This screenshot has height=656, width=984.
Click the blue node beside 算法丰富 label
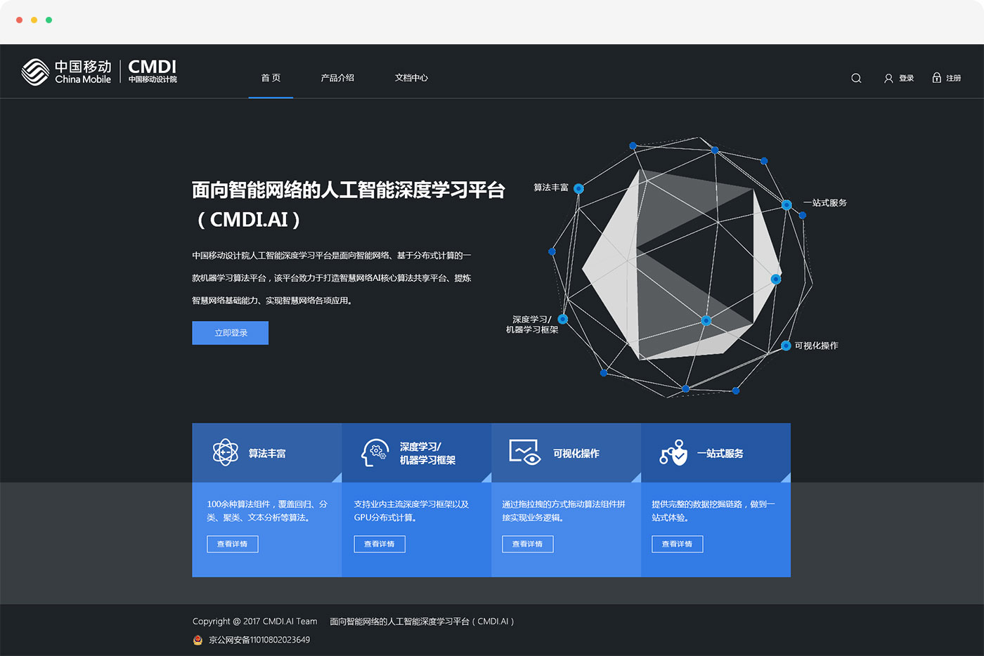[x=578, y=188]
